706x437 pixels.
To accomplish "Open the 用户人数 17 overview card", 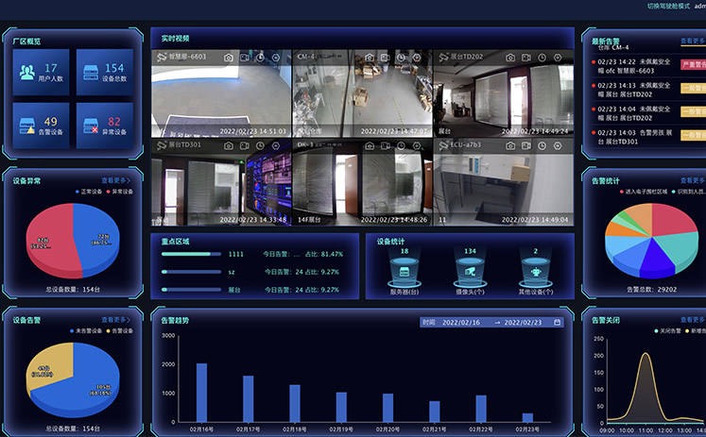I will 41,73.
